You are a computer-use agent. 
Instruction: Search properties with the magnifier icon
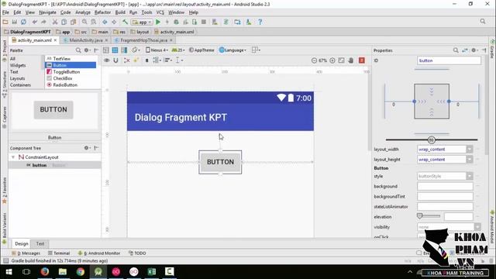point(456,50)
